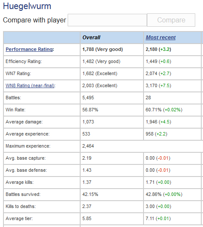The width and height of the screenshot is (203, 227).
Task: Click the overall Performance Rating value 1,788
Action: [88, 49]
